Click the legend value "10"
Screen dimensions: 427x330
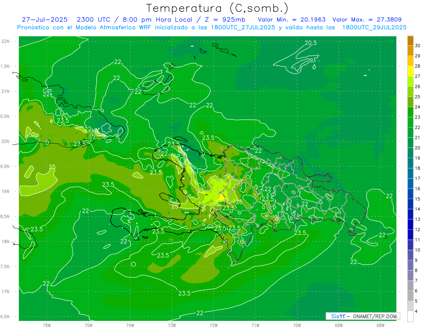point(418,250)
